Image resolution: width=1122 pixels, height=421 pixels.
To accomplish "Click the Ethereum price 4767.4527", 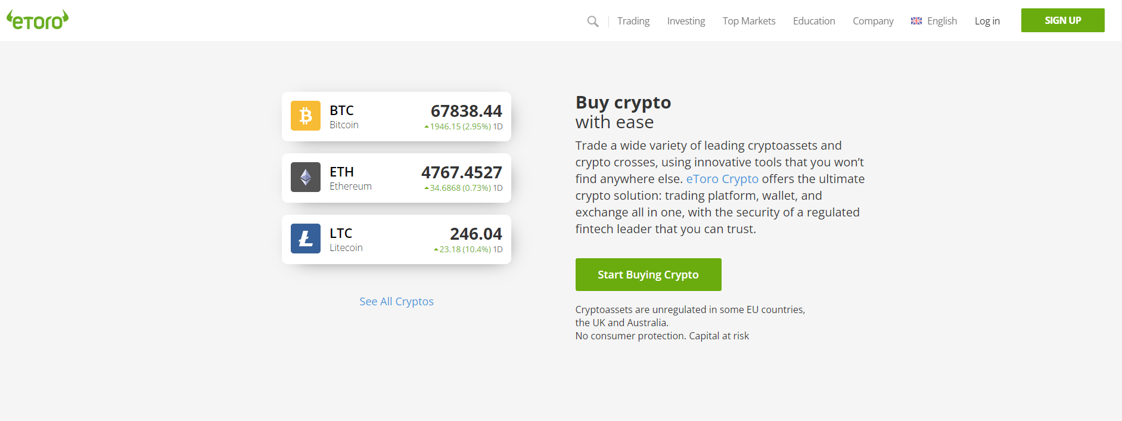I will [x=461, y=172].
